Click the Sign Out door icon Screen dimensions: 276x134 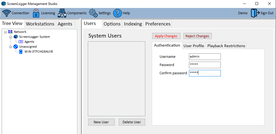[255, 13]
